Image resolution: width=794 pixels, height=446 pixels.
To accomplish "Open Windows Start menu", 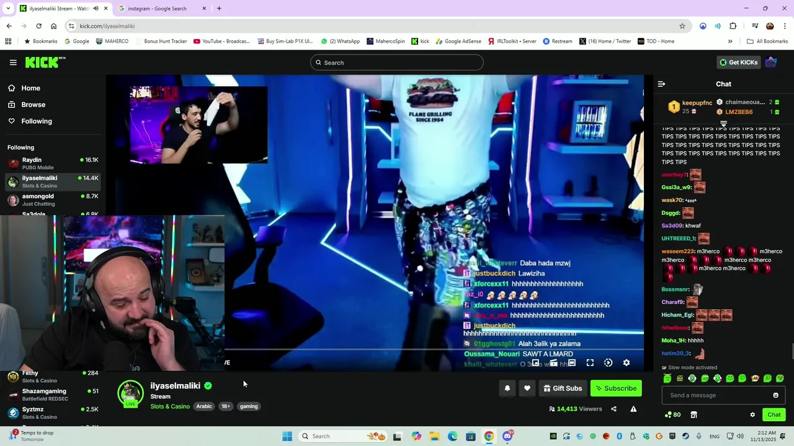I will tap(287, 436).
